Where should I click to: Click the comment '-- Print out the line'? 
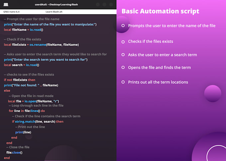coord(30,127)
